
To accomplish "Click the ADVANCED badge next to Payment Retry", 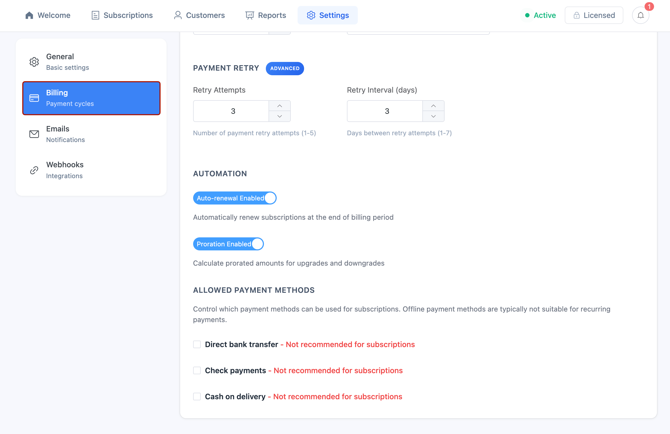I will [x=285, y=68].
